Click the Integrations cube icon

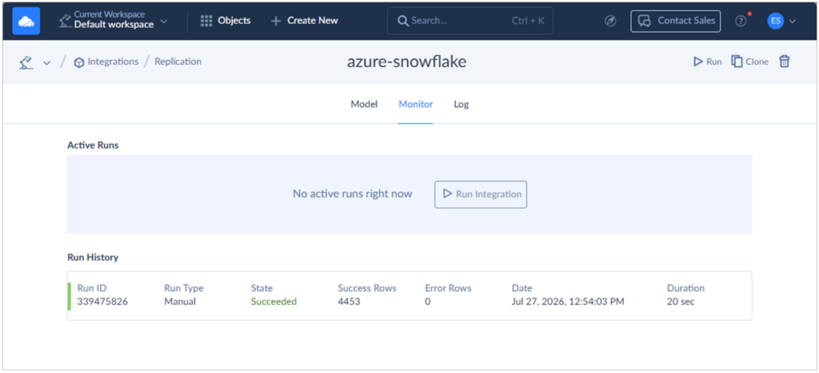point(79,62)
